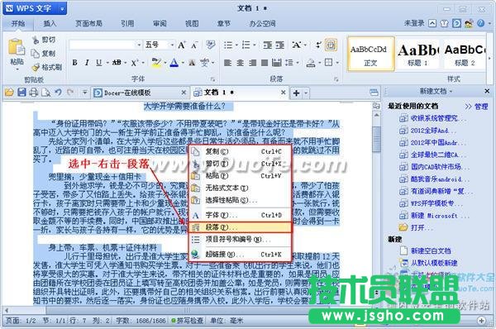The height and width of the screenshot is (329, 496).
Task: Click the decrease indent icon
Action: click(x=267, y=45)
